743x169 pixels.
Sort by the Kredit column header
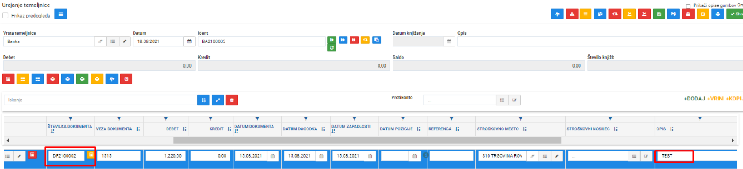[x=229, y=129]
